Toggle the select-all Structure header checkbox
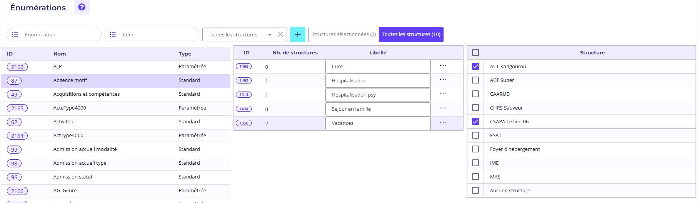This screenshot has height=203, width=699. [x=475, y=52]
